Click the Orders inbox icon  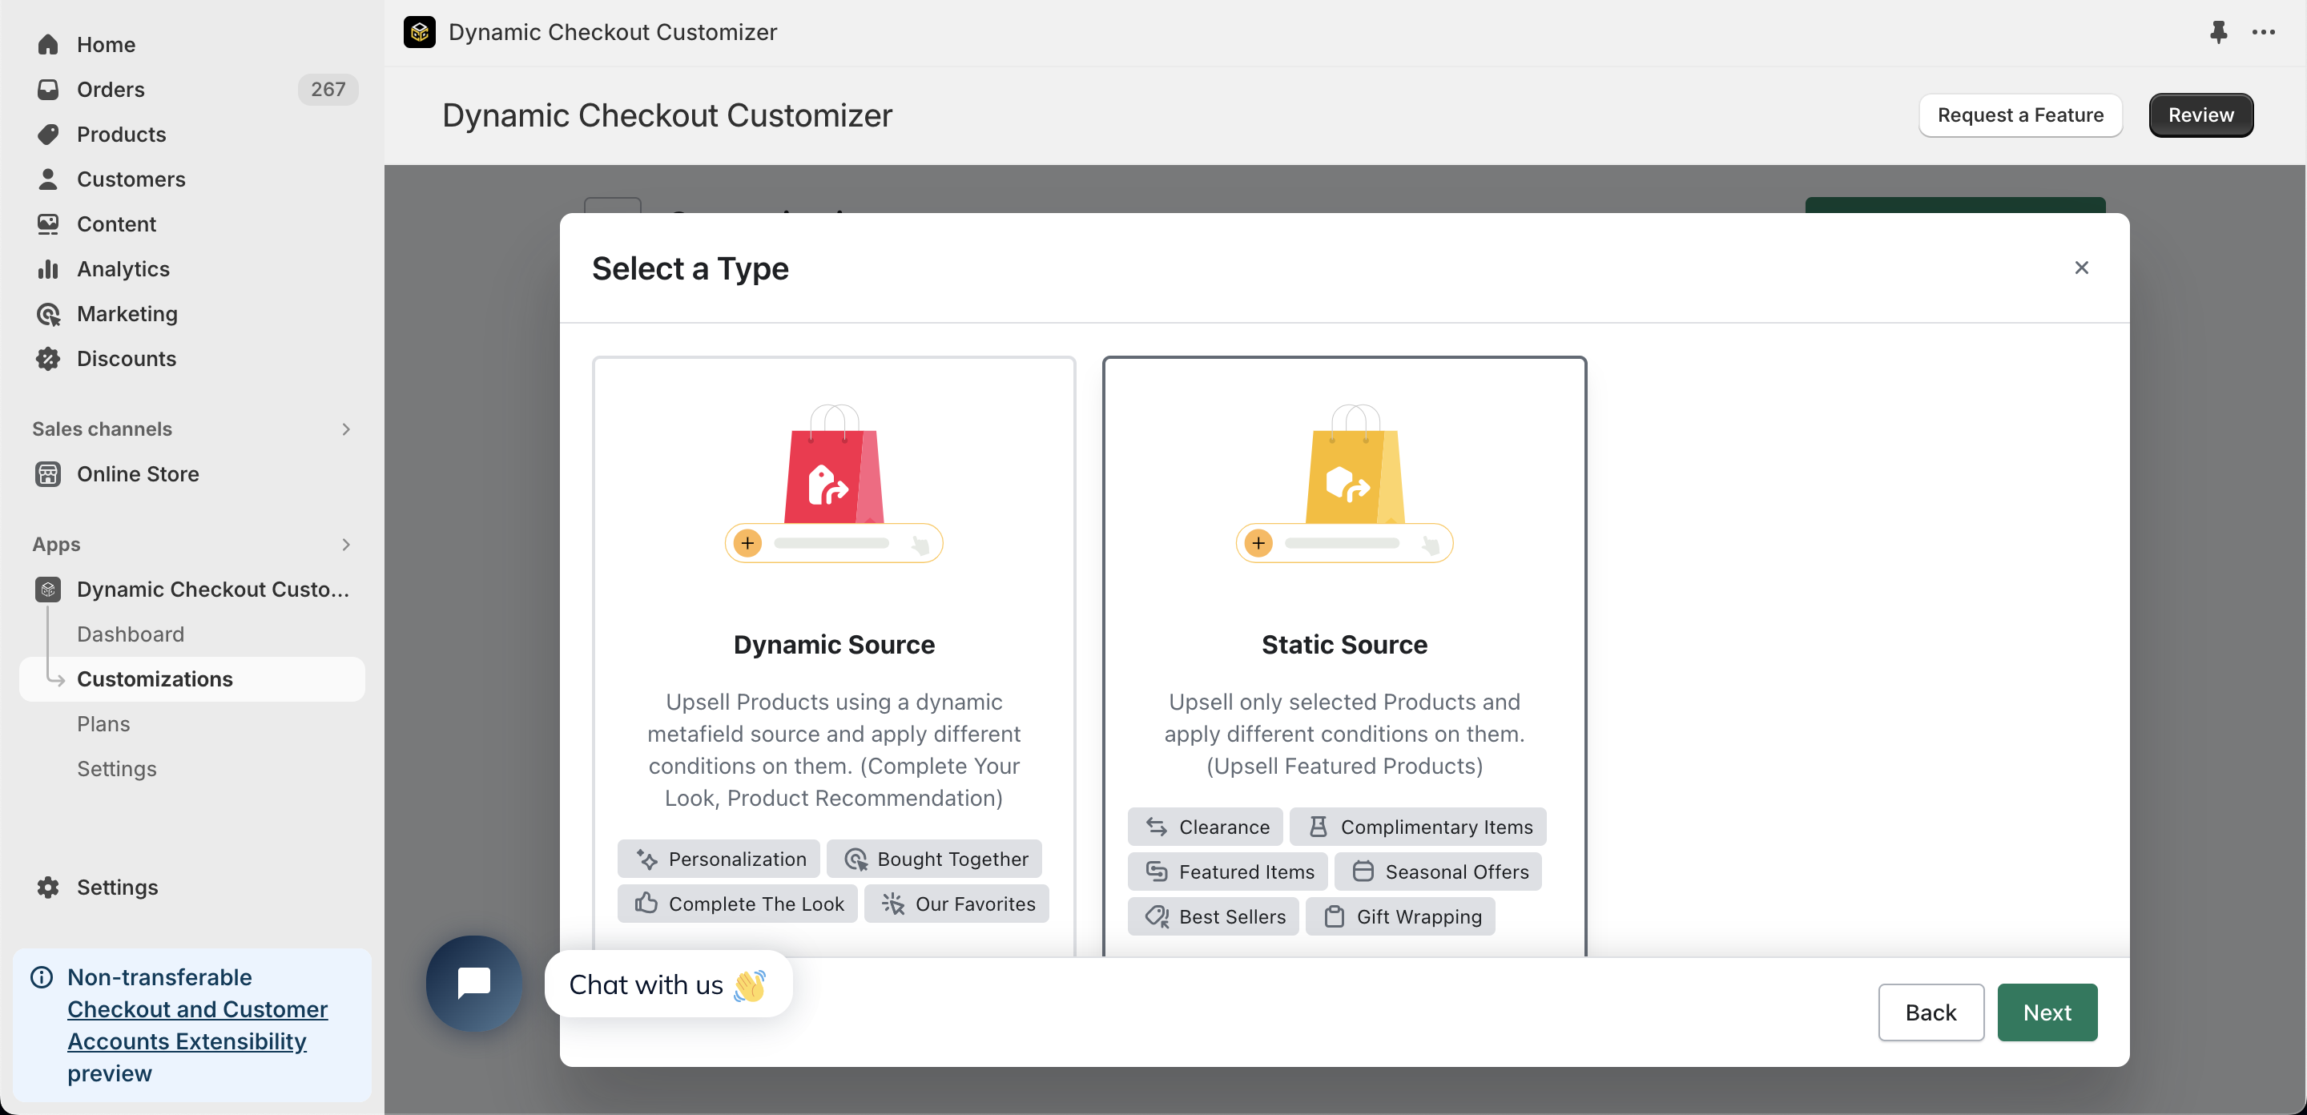point(48,90)
